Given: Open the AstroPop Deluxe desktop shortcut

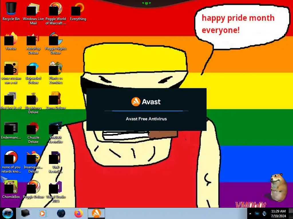Looking at the screenshot, I should pyautogui.click(x=33, y=43).
